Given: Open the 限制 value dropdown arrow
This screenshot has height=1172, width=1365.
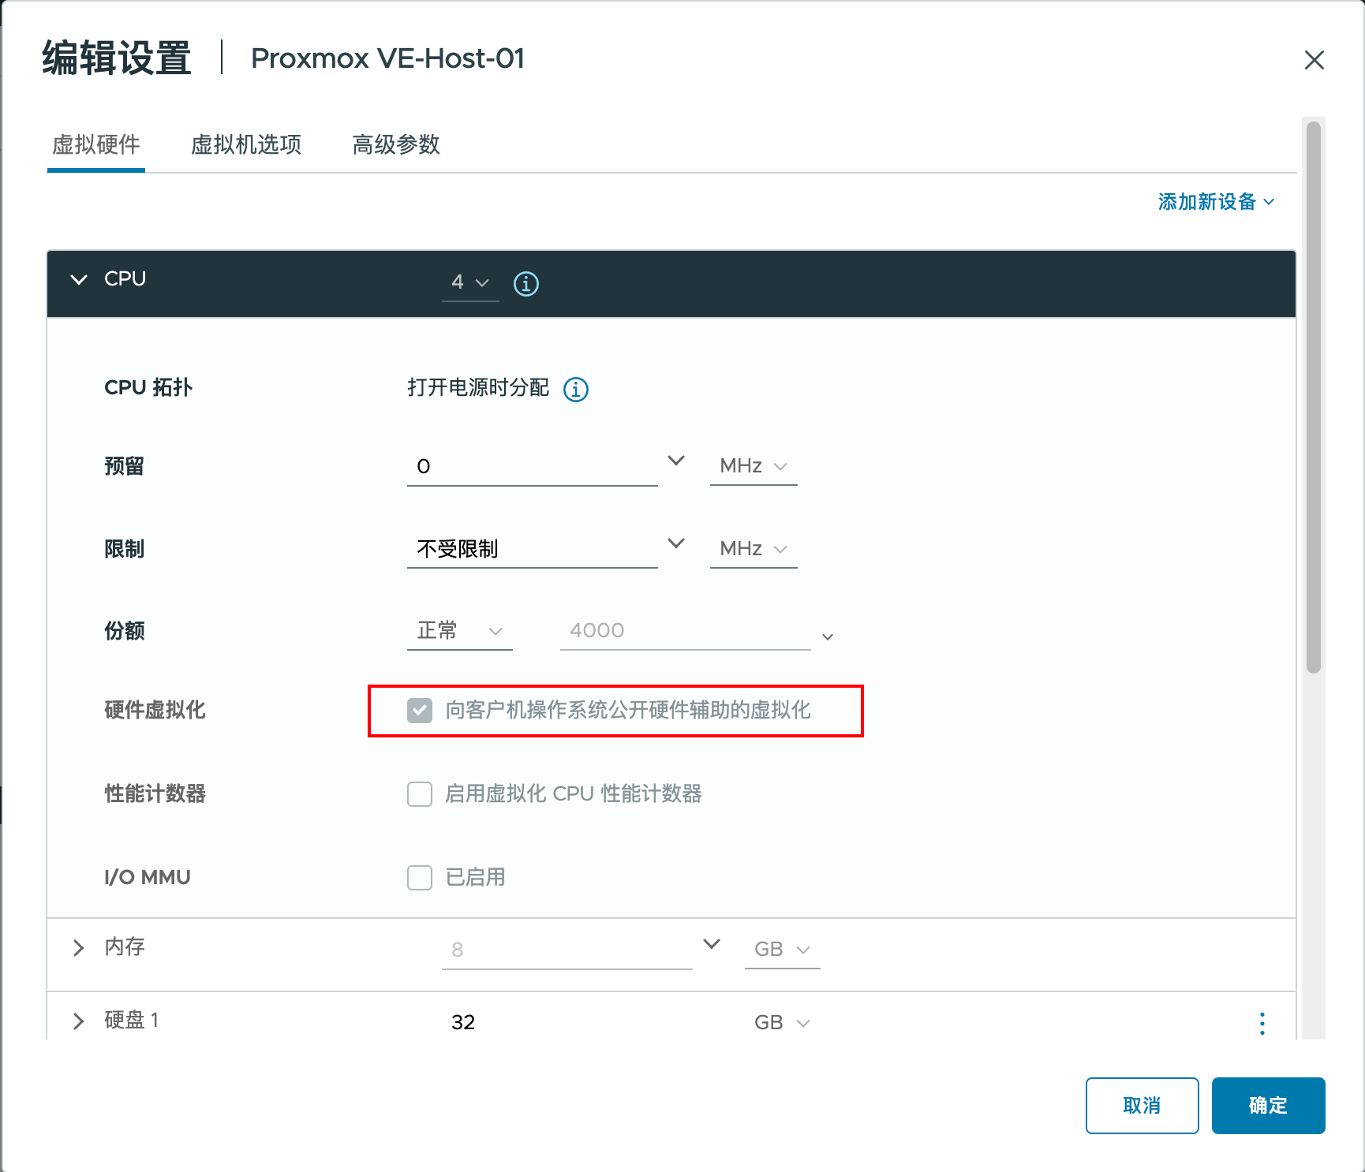Looking at the screenshot, I should [676, 543].
